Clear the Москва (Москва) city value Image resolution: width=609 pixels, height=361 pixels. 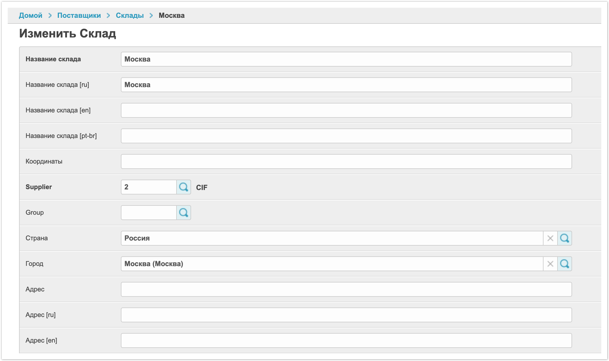click(x=550, y=264)
